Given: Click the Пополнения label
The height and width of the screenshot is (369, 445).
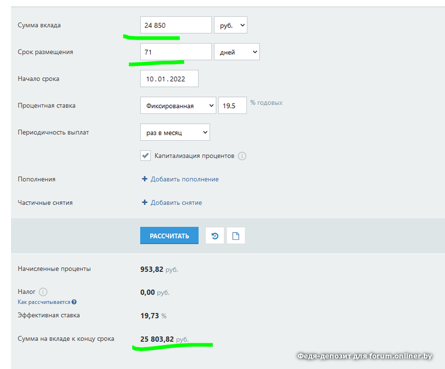Looking at the screenshot, I should (37, 179).
